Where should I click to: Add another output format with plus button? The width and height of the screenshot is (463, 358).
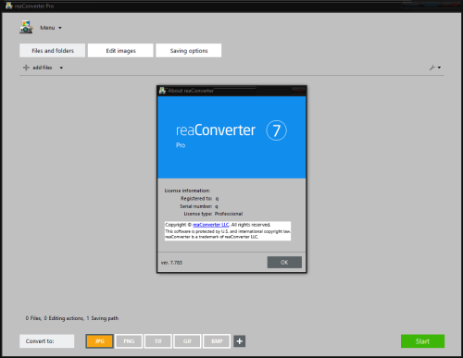(x=240, y=341)
